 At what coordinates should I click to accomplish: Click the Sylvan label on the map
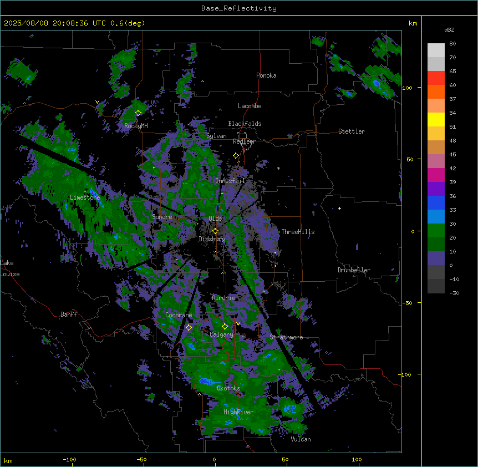(x=216, y=136)
